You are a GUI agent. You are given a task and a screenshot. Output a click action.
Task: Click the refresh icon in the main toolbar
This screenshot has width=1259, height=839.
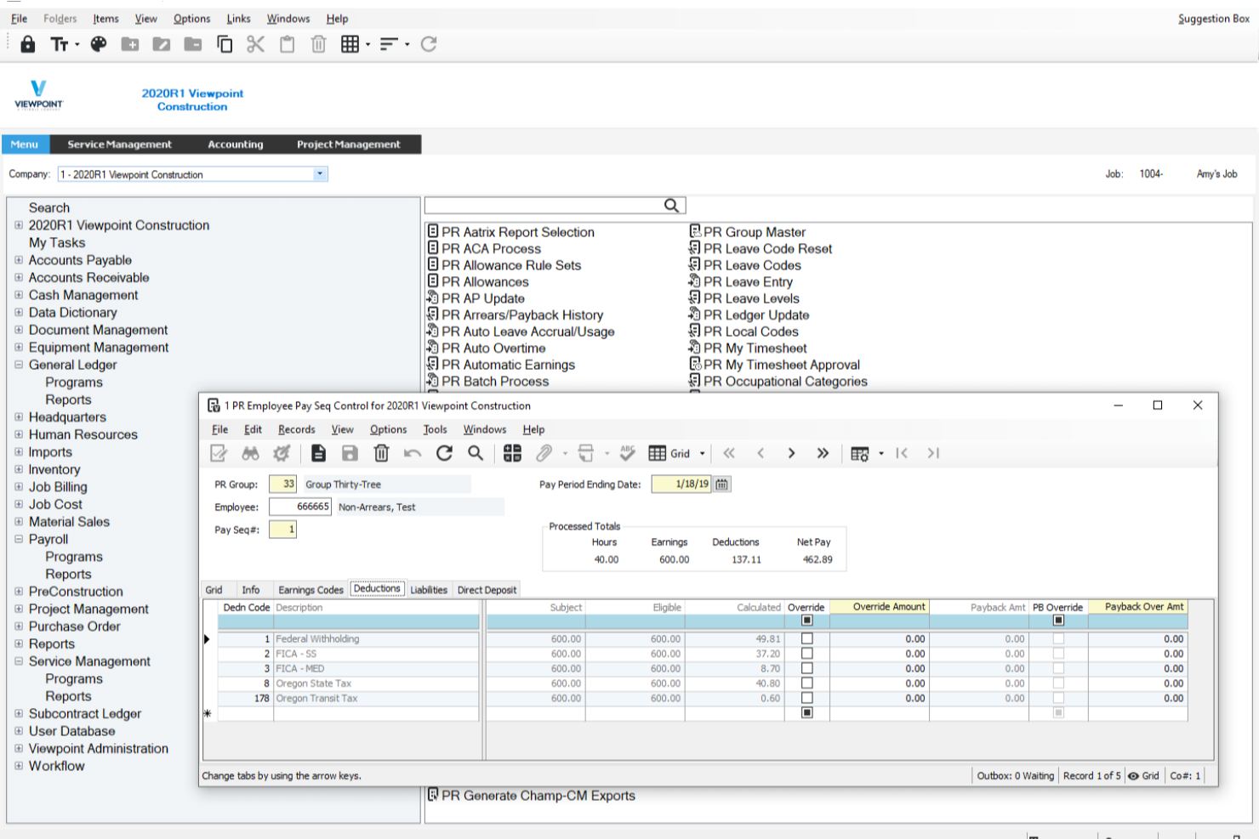pyautogui.click(x=429, y=44)
